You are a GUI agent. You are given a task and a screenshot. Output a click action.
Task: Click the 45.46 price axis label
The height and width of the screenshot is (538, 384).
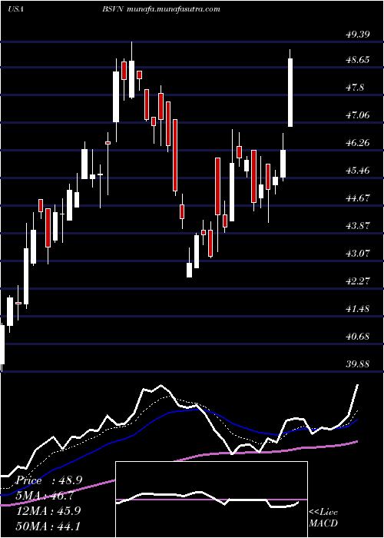(x=357, y=170)
